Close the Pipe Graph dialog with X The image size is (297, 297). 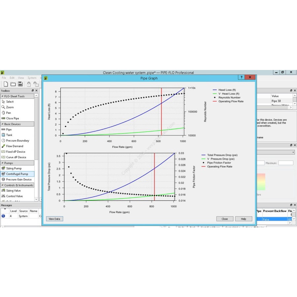250,77
